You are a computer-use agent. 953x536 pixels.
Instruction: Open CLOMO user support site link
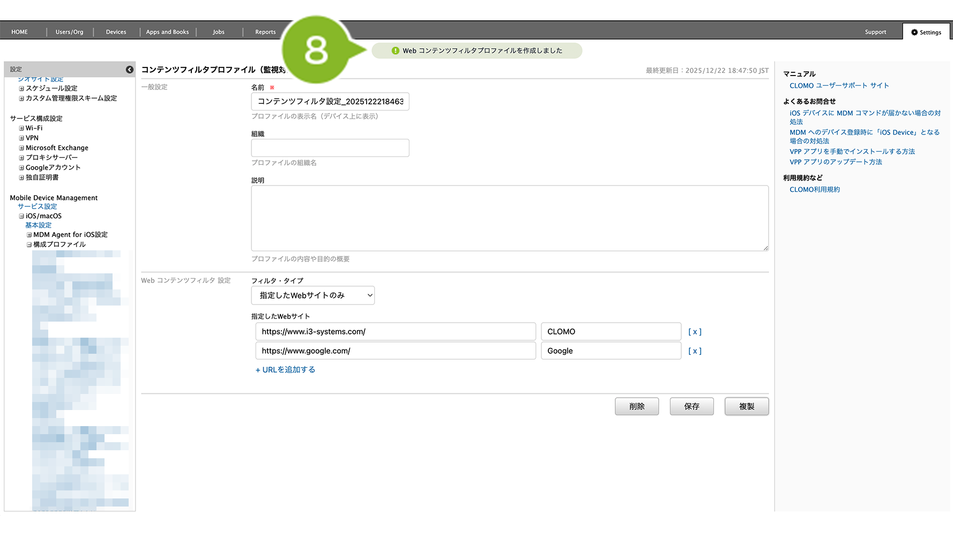[839, 86]
